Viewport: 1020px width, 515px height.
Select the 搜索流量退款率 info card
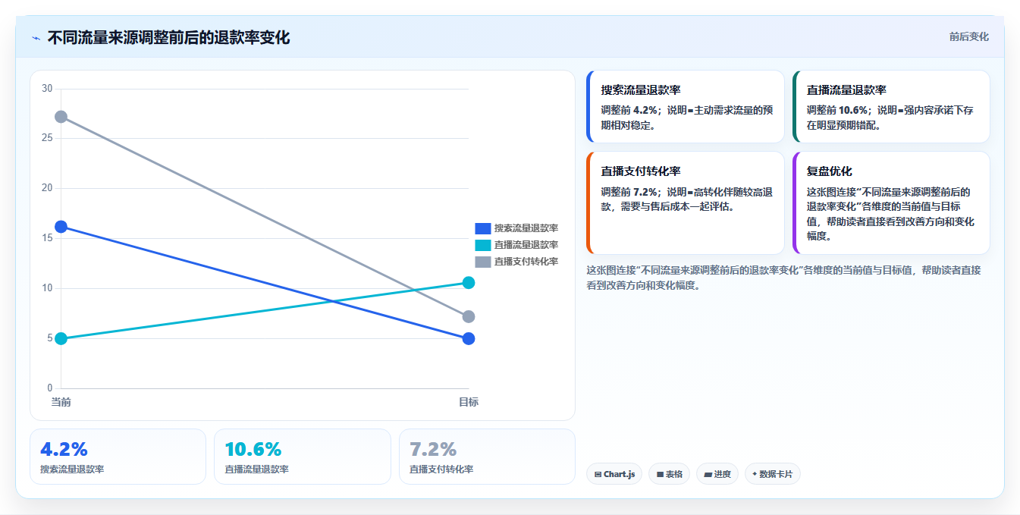click(686, 107)
